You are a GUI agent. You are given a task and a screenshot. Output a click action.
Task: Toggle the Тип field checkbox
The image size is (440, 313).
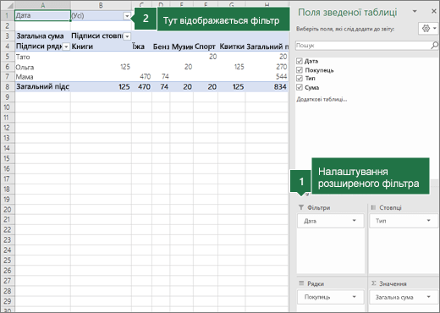point(300,79)
